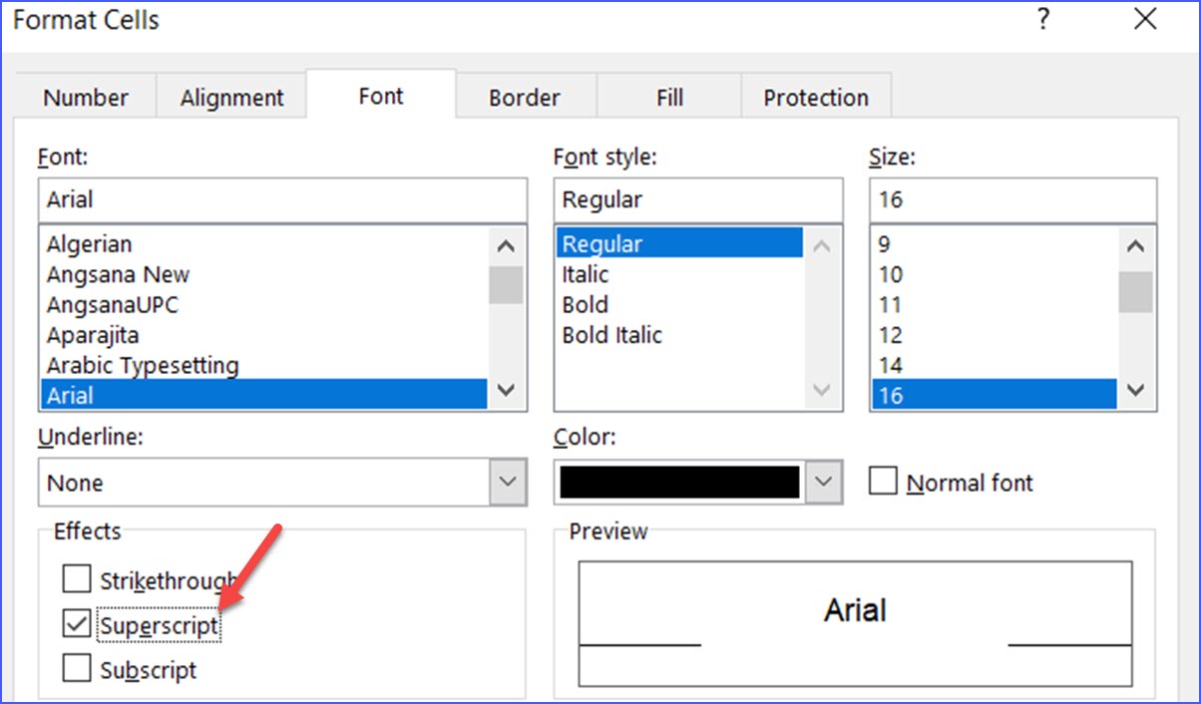Open the Color dropdown

pos(824,482)
